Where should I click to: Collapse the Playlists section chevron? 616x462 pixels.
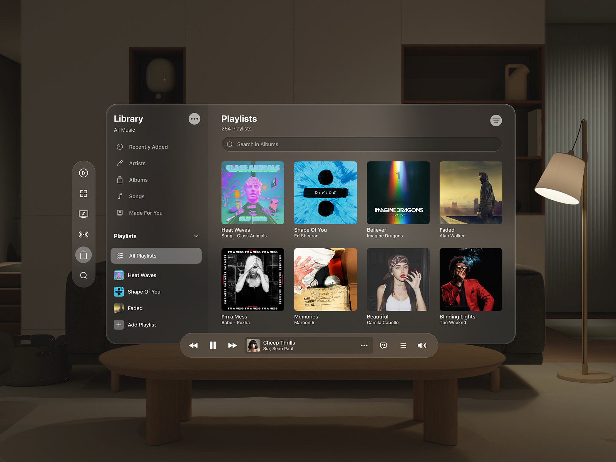click(196, 236)
